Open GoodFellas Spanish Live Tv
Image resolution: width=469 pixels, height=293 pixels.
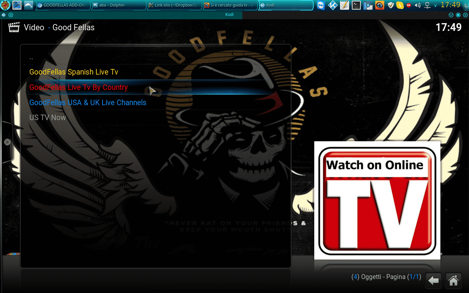[x=156, y=72]
